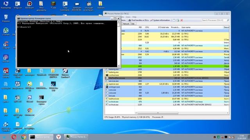Screen dimensions: 250x140
Task: Switch to the Network tab
Action: pyautogui.click(x=126, y=24)
